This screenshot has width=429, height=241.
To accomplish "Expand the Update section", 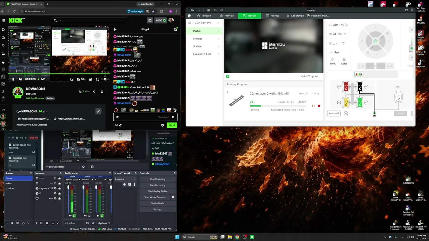I will click(x=204, y=46).
